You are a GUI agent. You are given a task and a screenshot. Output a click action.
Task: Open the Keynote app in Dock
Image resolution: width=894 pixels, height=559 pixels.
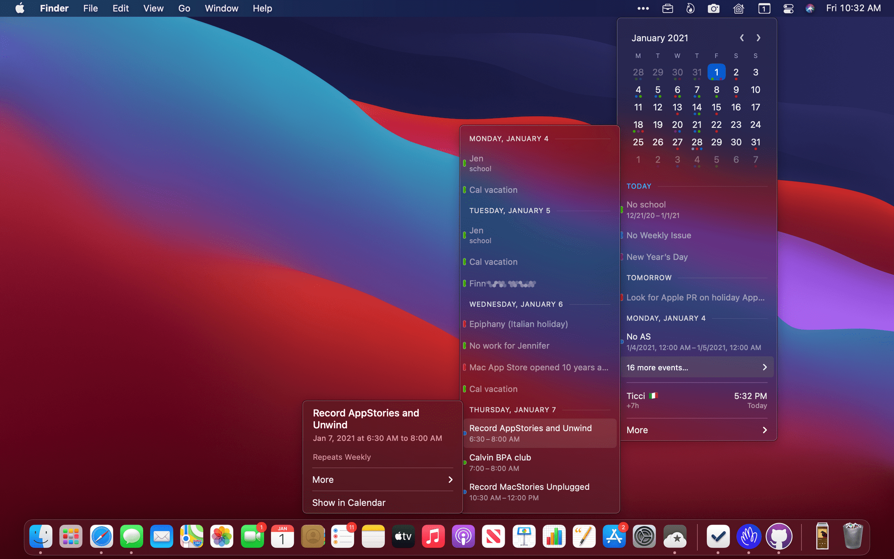click(524, 537)
